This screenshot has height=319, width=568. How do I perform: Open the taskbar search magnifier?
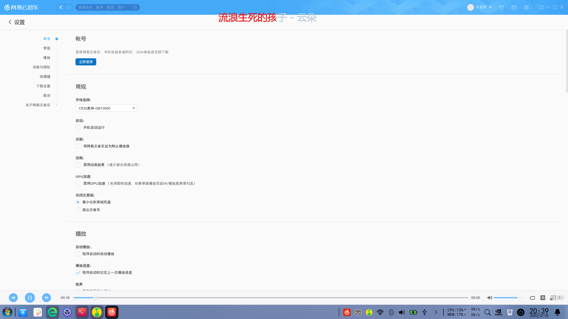tap(487, 312)
